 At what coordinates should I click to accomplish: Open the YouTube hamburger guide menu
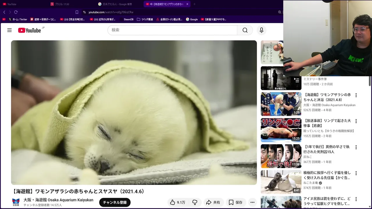[x=9, y=30]
